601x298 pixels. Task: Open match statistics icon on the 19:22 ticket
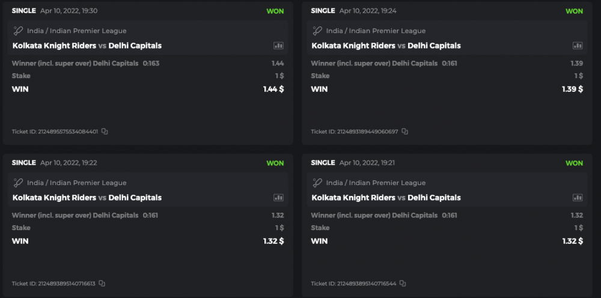tap(278, 198)
